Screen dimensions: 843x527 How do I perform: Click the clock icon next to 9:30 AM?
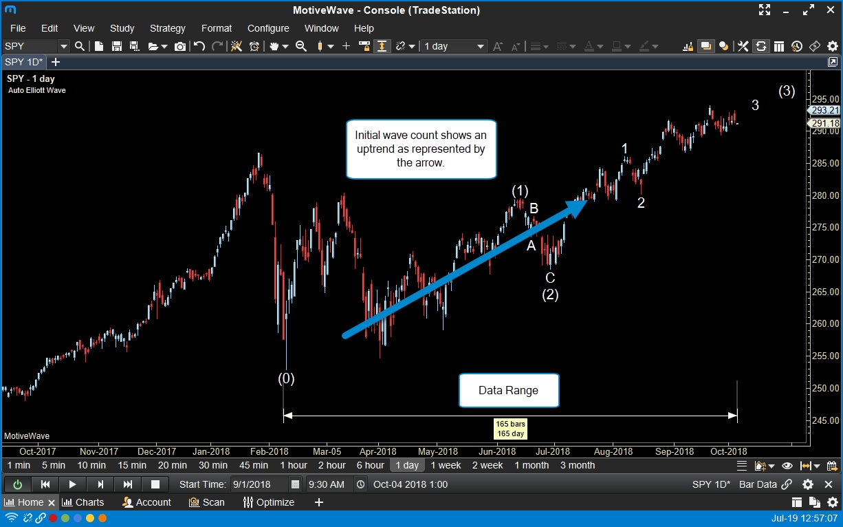coord(361,484)
